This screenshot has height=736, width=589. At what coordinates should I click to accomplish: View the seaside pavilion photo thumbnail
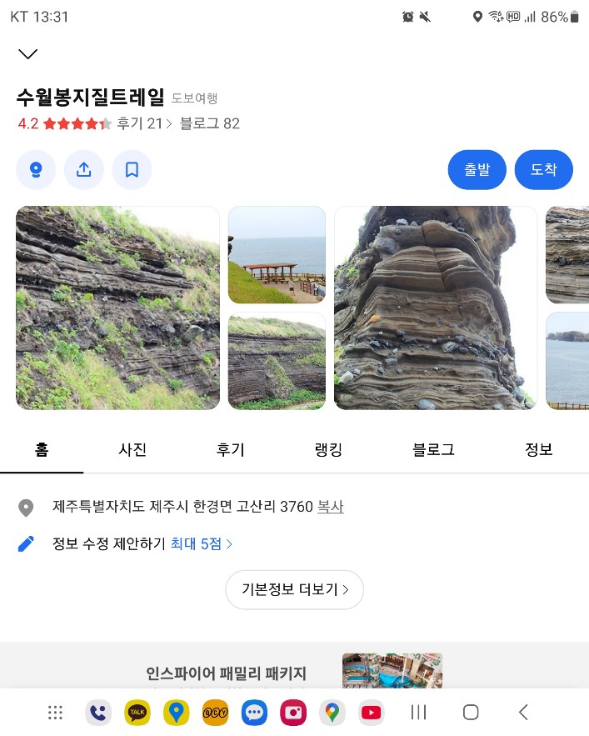[x=277, y=255]
